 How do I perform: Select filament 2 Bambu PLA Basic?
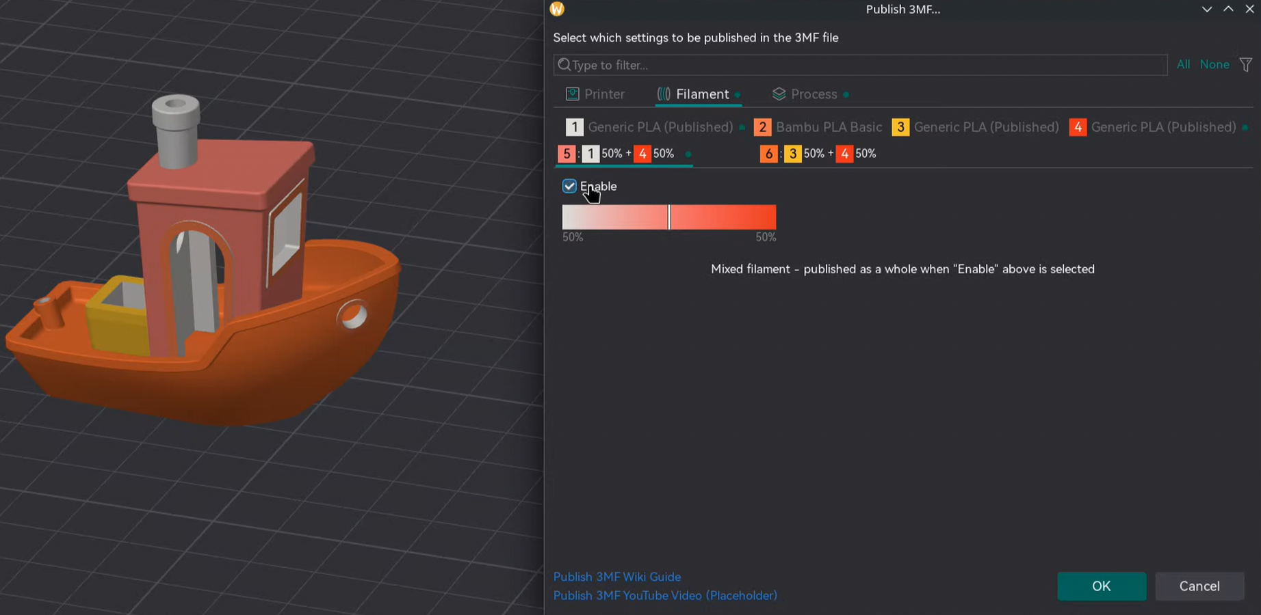(x=818, y=127)
